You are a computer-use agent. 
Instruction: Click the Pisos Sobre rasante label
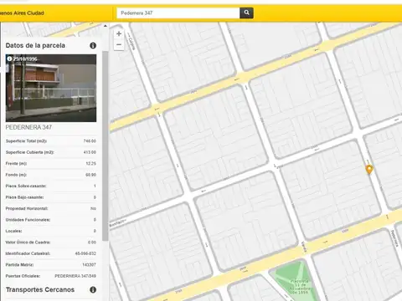(x=26, y=186)
